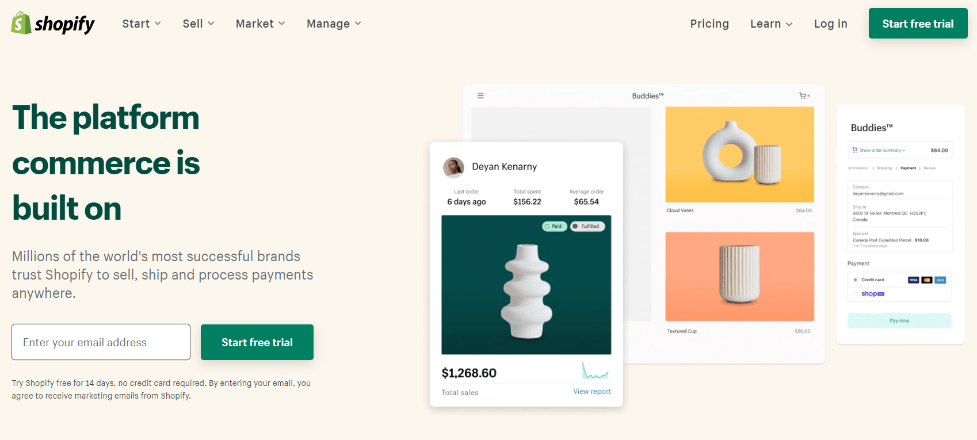Click the Shopify logo
The height and width of the screenshot is (440, 977).
[53, 24]
